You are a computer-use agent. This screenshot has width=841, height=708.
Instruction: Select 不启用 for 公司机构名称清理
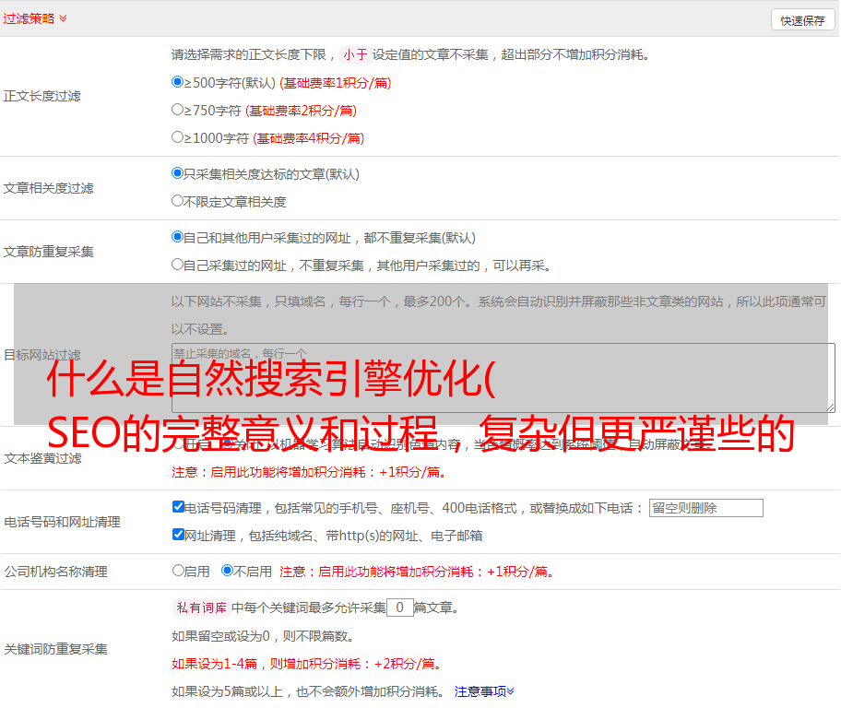coord(227,571)
